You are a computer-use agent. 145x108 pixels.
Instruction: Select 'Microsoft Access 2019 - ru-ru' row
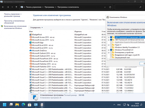67,40
